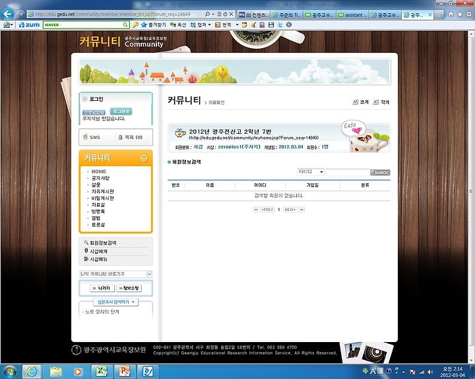Open PowerPoint in the taskbar
Image resolution: width=475 pixels, height=379 pixels.
[x=125, y=371]
